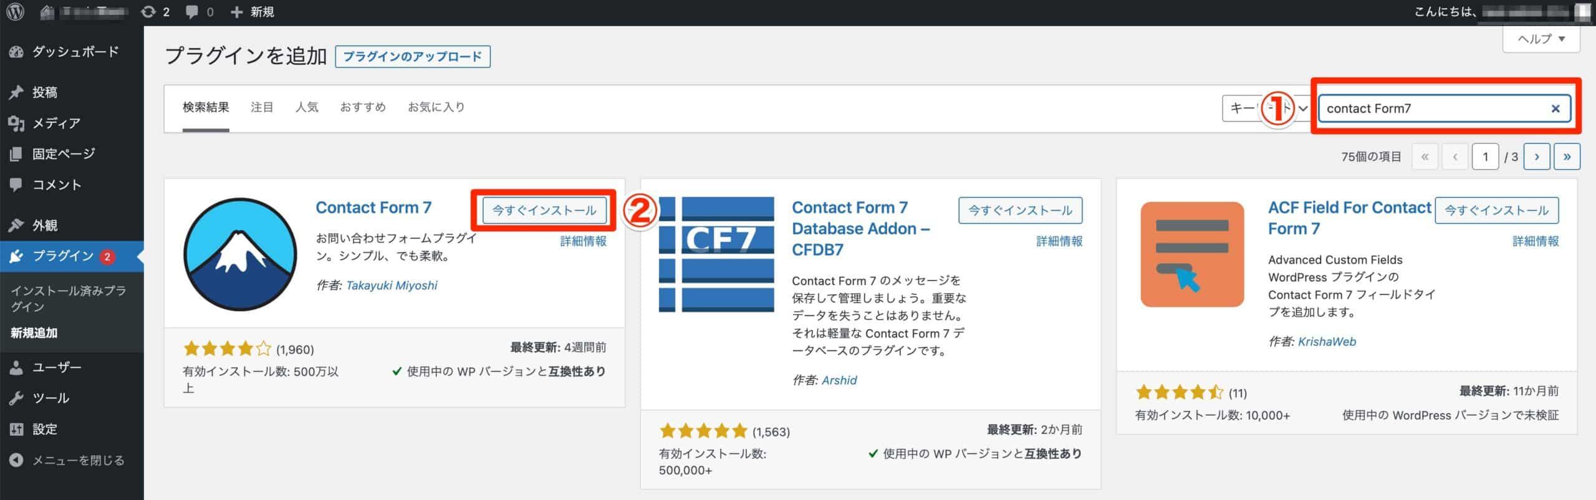The width and height of the screenshot is (1596, 500).
Task: Click the ACF Field plugin orange thumbnail
Action: pos(1193,254)
